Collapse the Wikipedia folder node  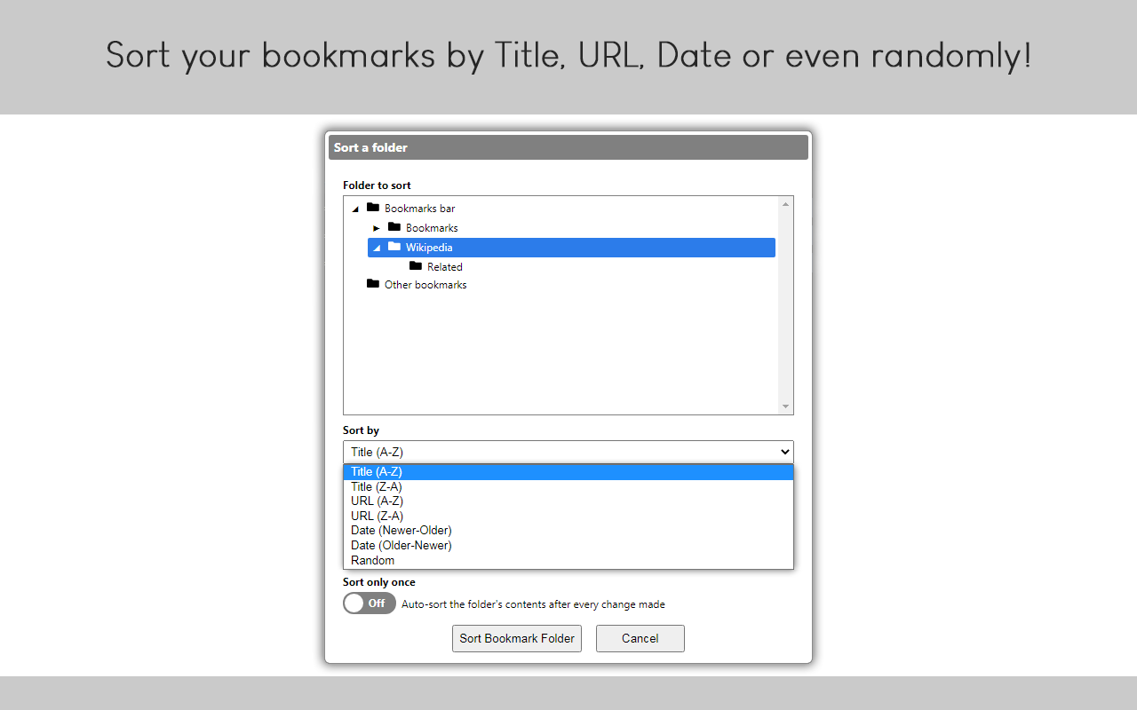(376, 247)
